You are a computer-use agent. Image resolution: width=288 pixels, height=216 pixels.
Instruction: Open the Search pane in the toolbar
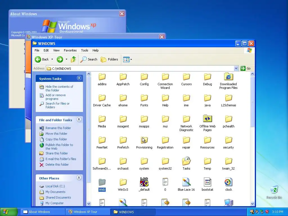(x=89, y=59)
